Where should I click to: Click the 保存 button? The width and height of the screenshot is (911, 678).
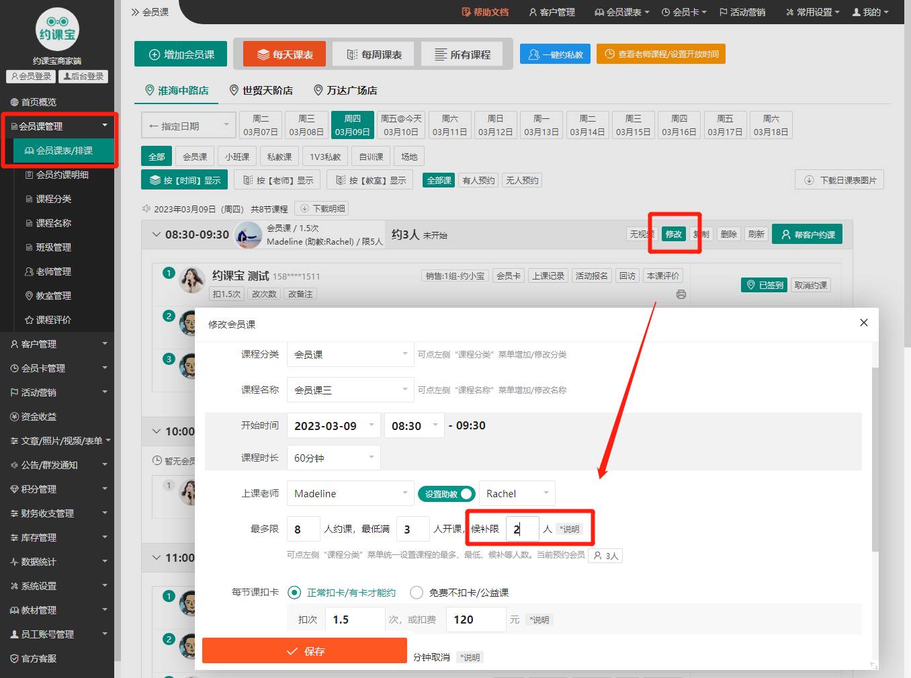[304, 650]
